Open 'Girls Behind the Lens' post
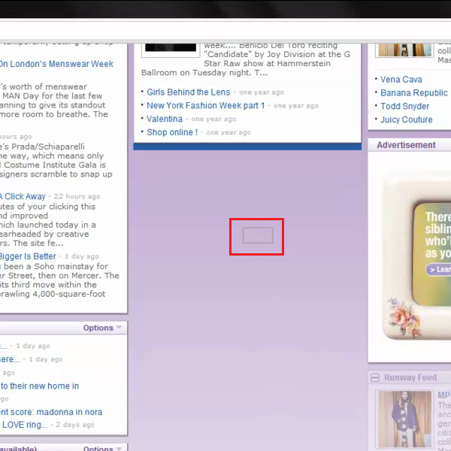 [x=189, y=92]
